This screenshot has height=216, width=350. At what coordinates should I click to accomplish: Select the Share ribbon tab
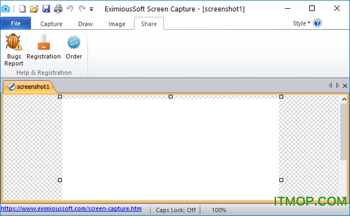click(149, 24)
